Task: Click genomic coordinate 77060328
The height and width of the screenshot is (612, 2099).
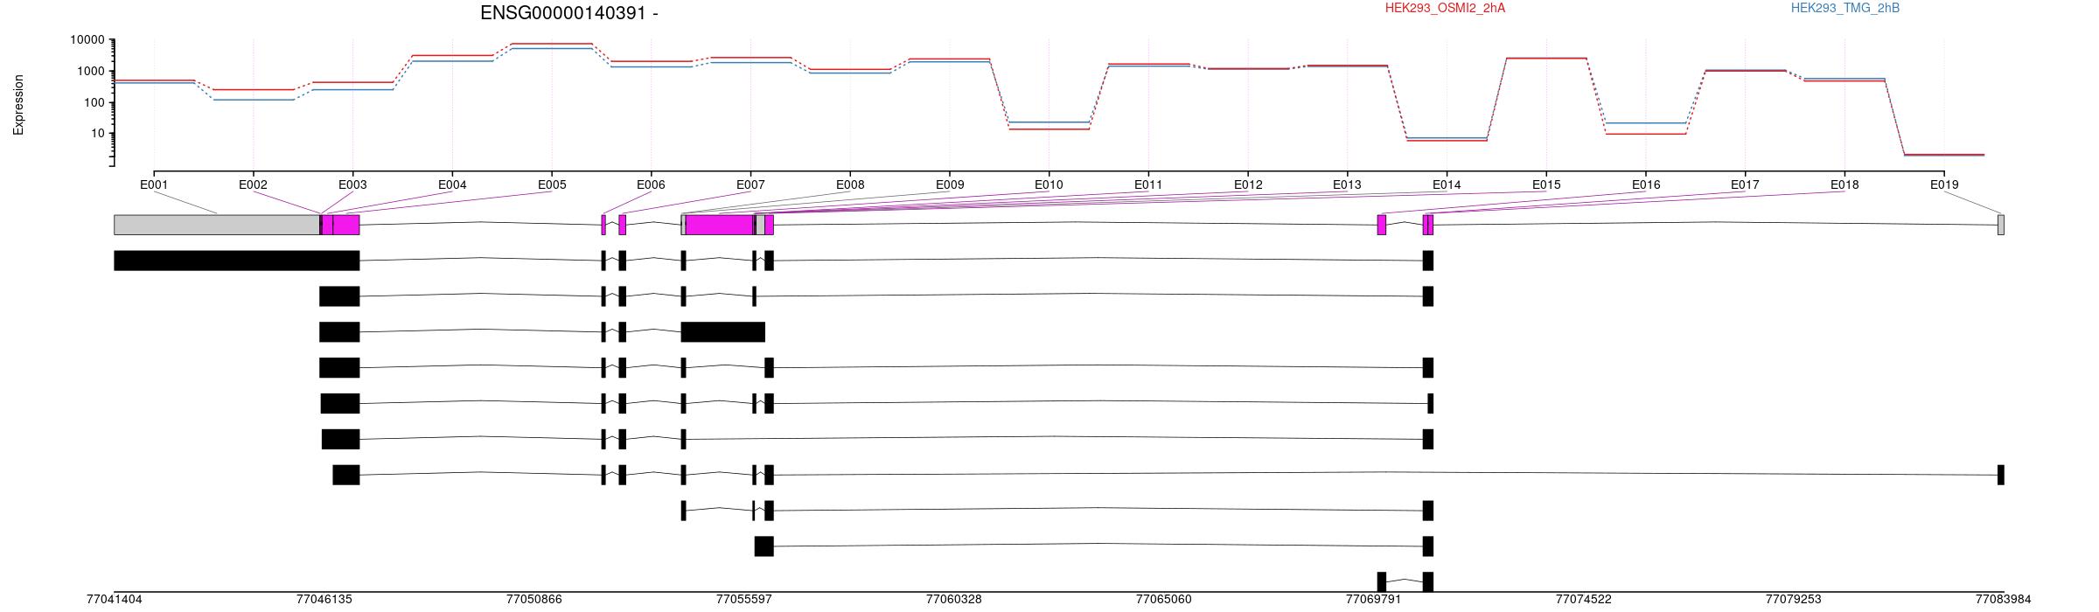Action: click(954, 599)
